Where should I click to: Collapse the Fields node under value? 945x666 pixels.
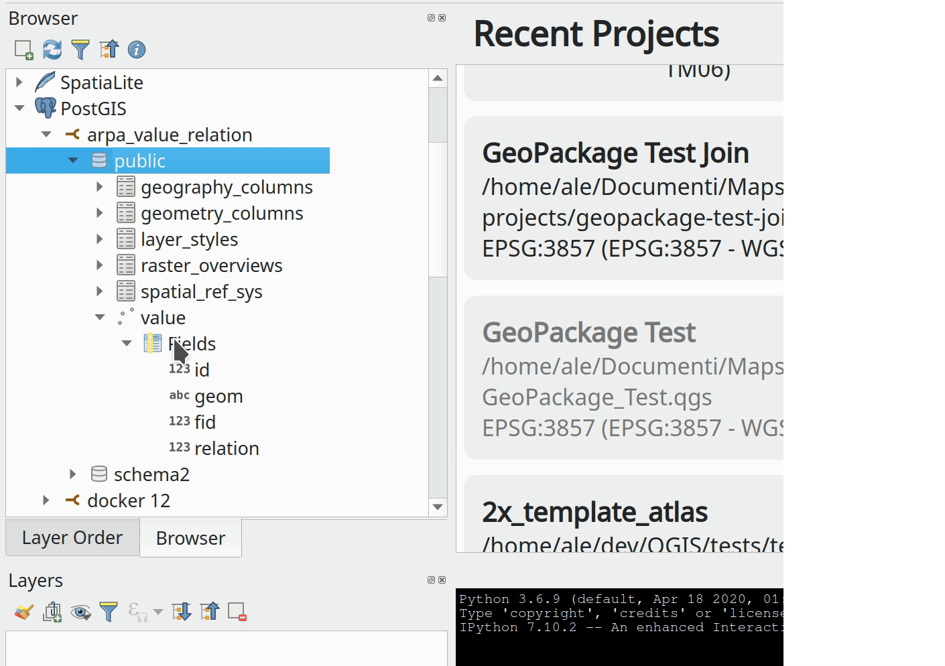click(x=127, y=344)
